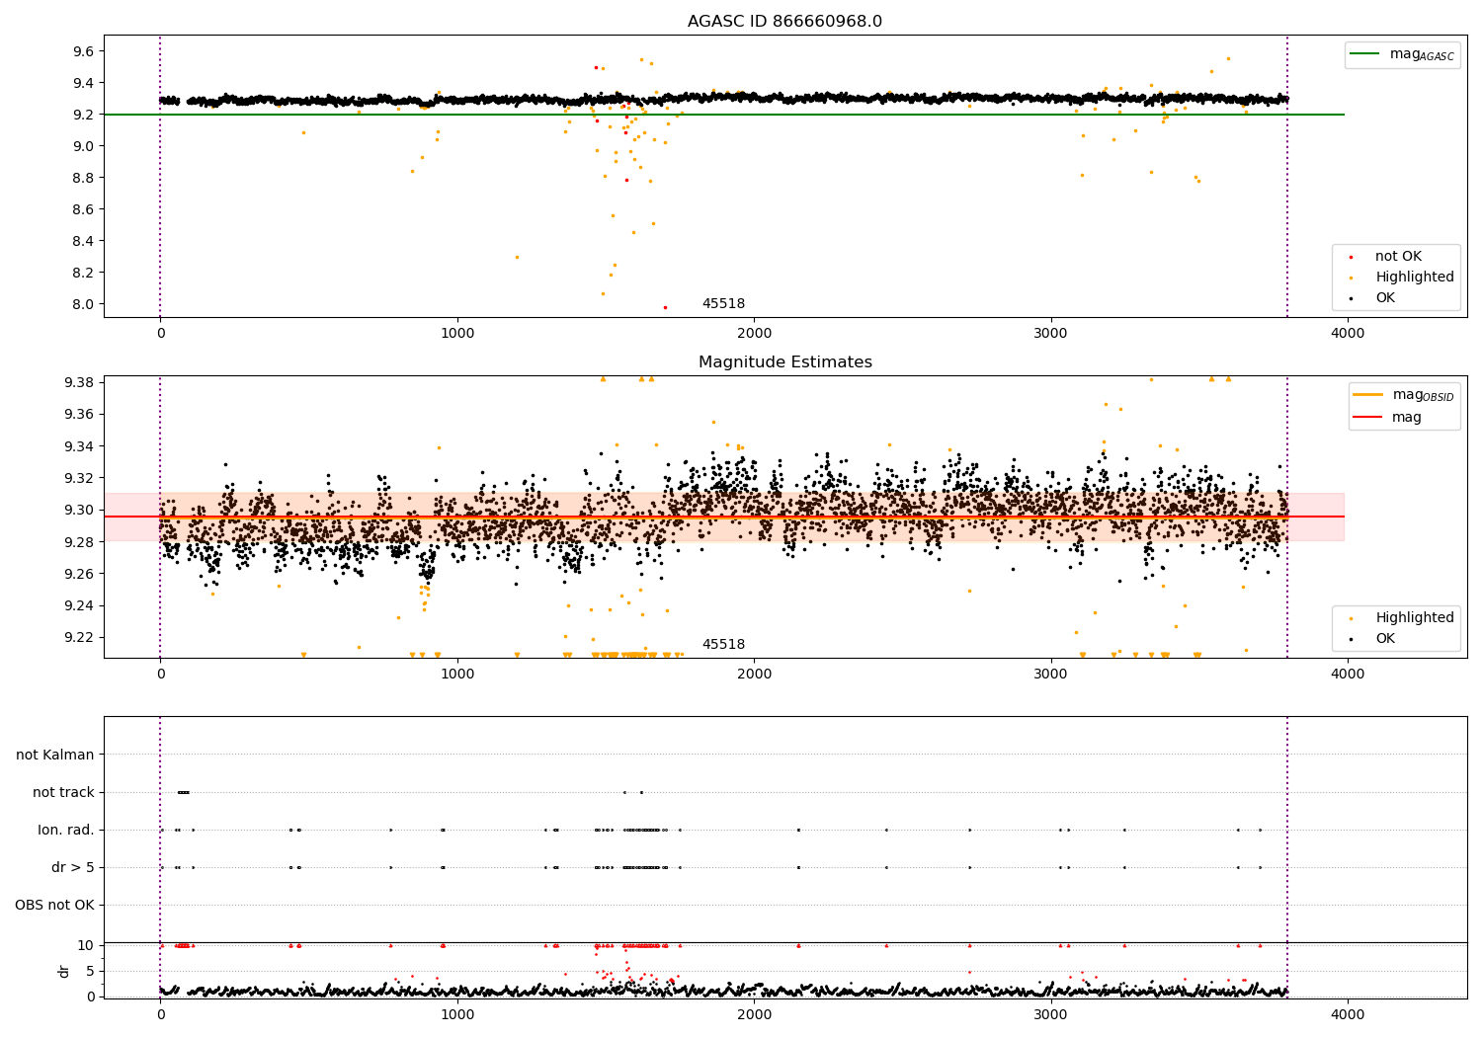This screenshot has height=1037, width=1482.
Task: Click the 4000 x-tick under the top plot
Action: click(1348, 334)
